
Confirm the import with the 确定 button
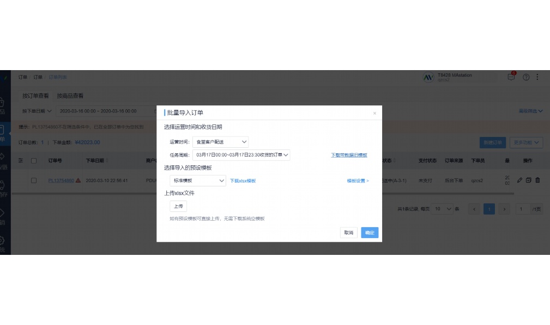coord(370,232)
